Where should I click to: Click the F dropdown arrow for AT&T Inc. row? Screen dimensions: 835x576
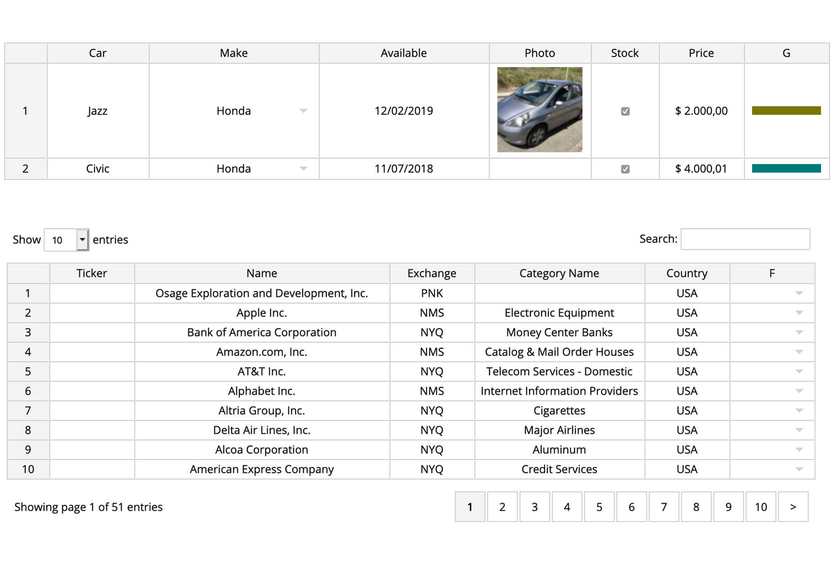coord(799,372)
